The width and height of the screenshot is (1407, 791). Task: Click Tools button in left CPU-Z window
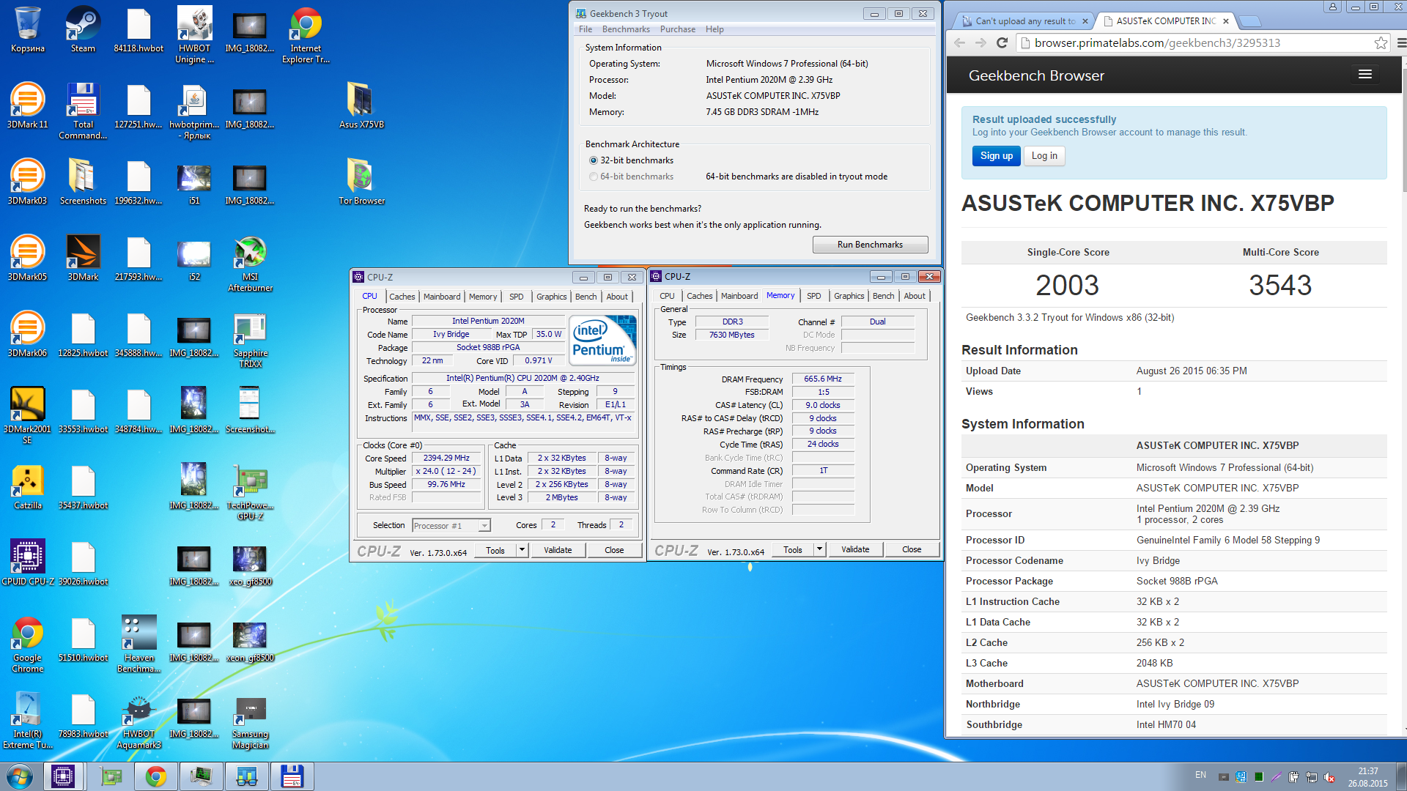point(495,550)
